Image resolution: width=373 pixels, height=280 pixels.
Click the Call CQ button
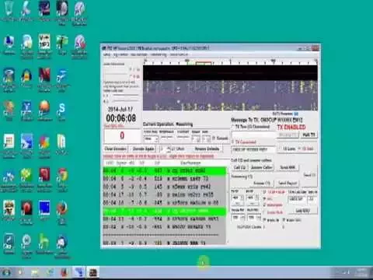pos(239,167)
